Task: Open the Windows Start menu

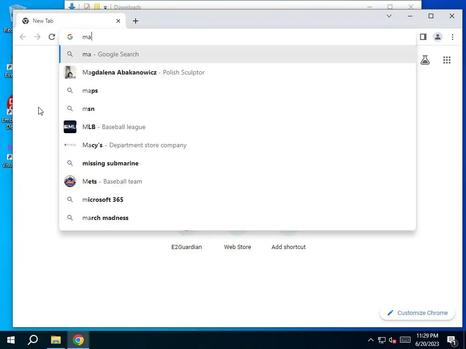Action: pos(11,340)
